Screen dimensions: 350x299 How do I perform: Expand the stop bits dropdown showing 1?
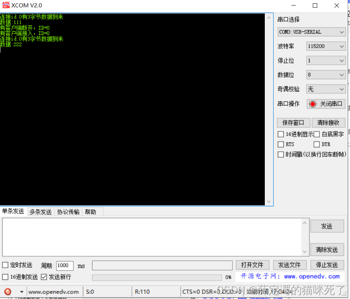tap(326, 60)
